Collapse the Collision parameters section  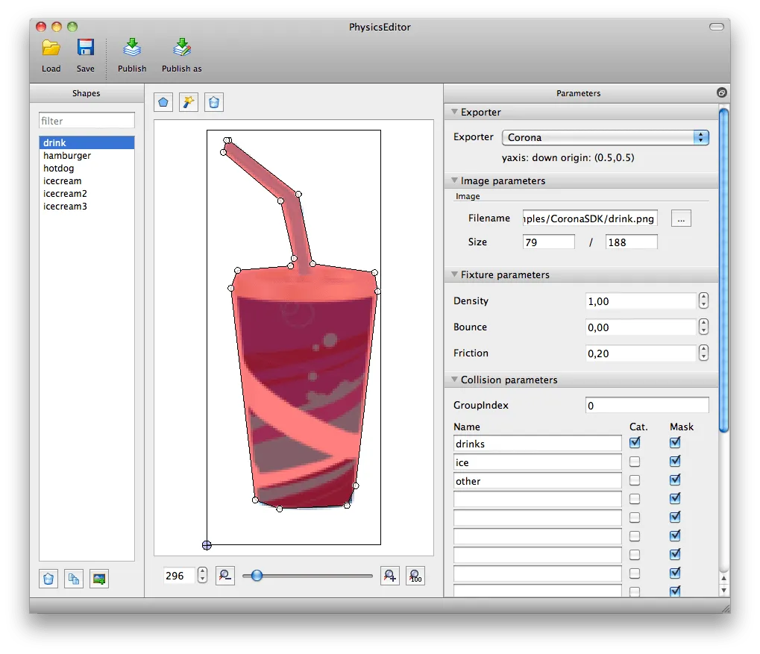pos(454,380)
